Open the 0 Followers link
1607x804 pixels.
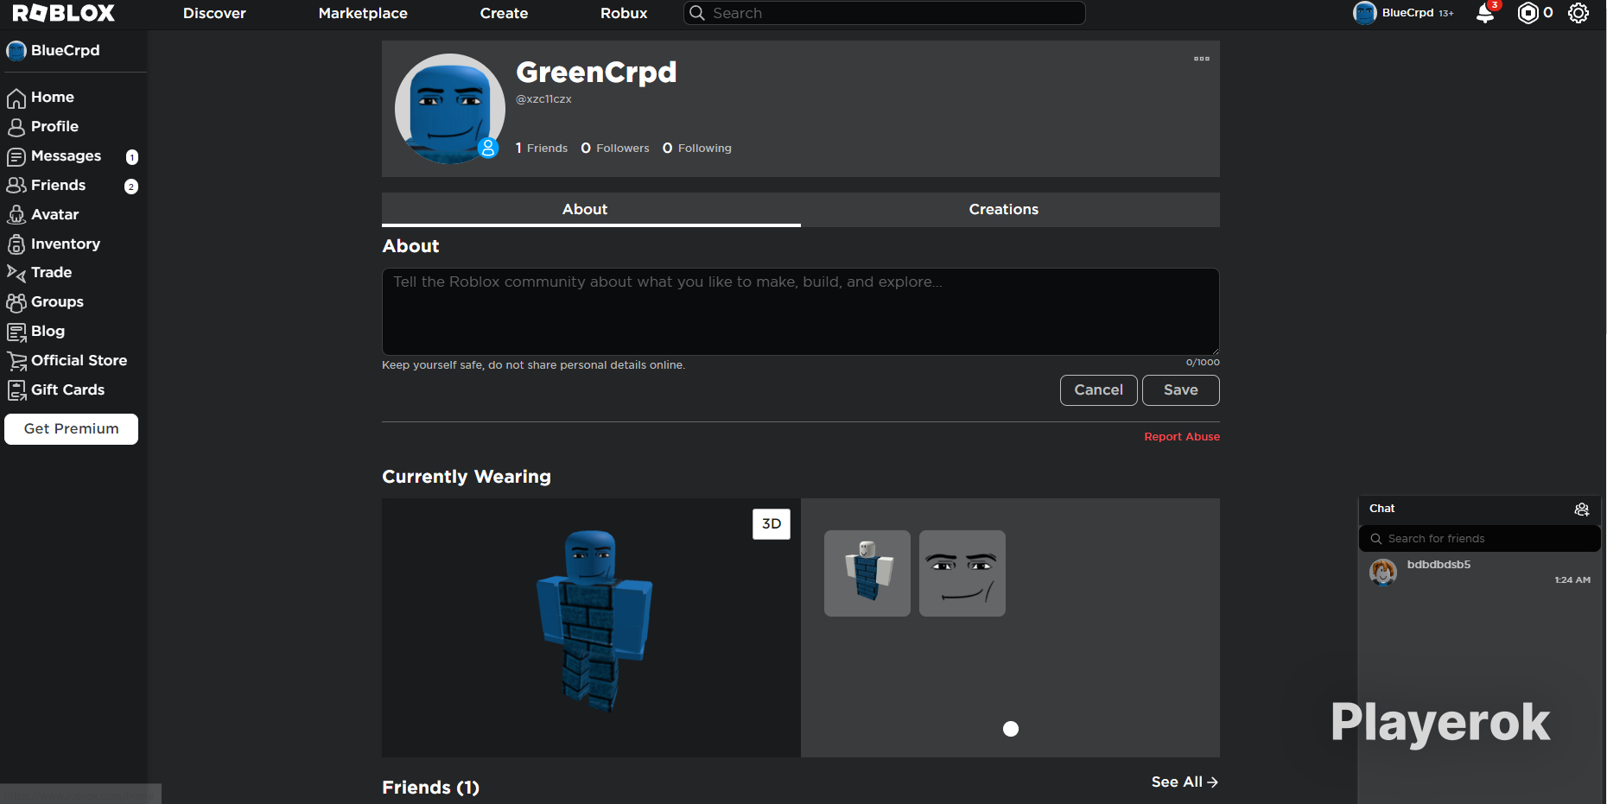click(x=615, y=149)
